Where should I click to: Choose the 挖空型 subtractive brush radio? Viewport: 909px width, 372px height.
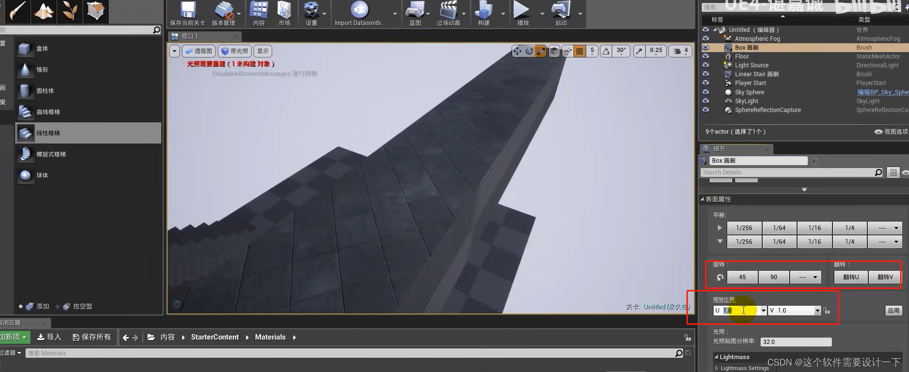tap(57, 307)
